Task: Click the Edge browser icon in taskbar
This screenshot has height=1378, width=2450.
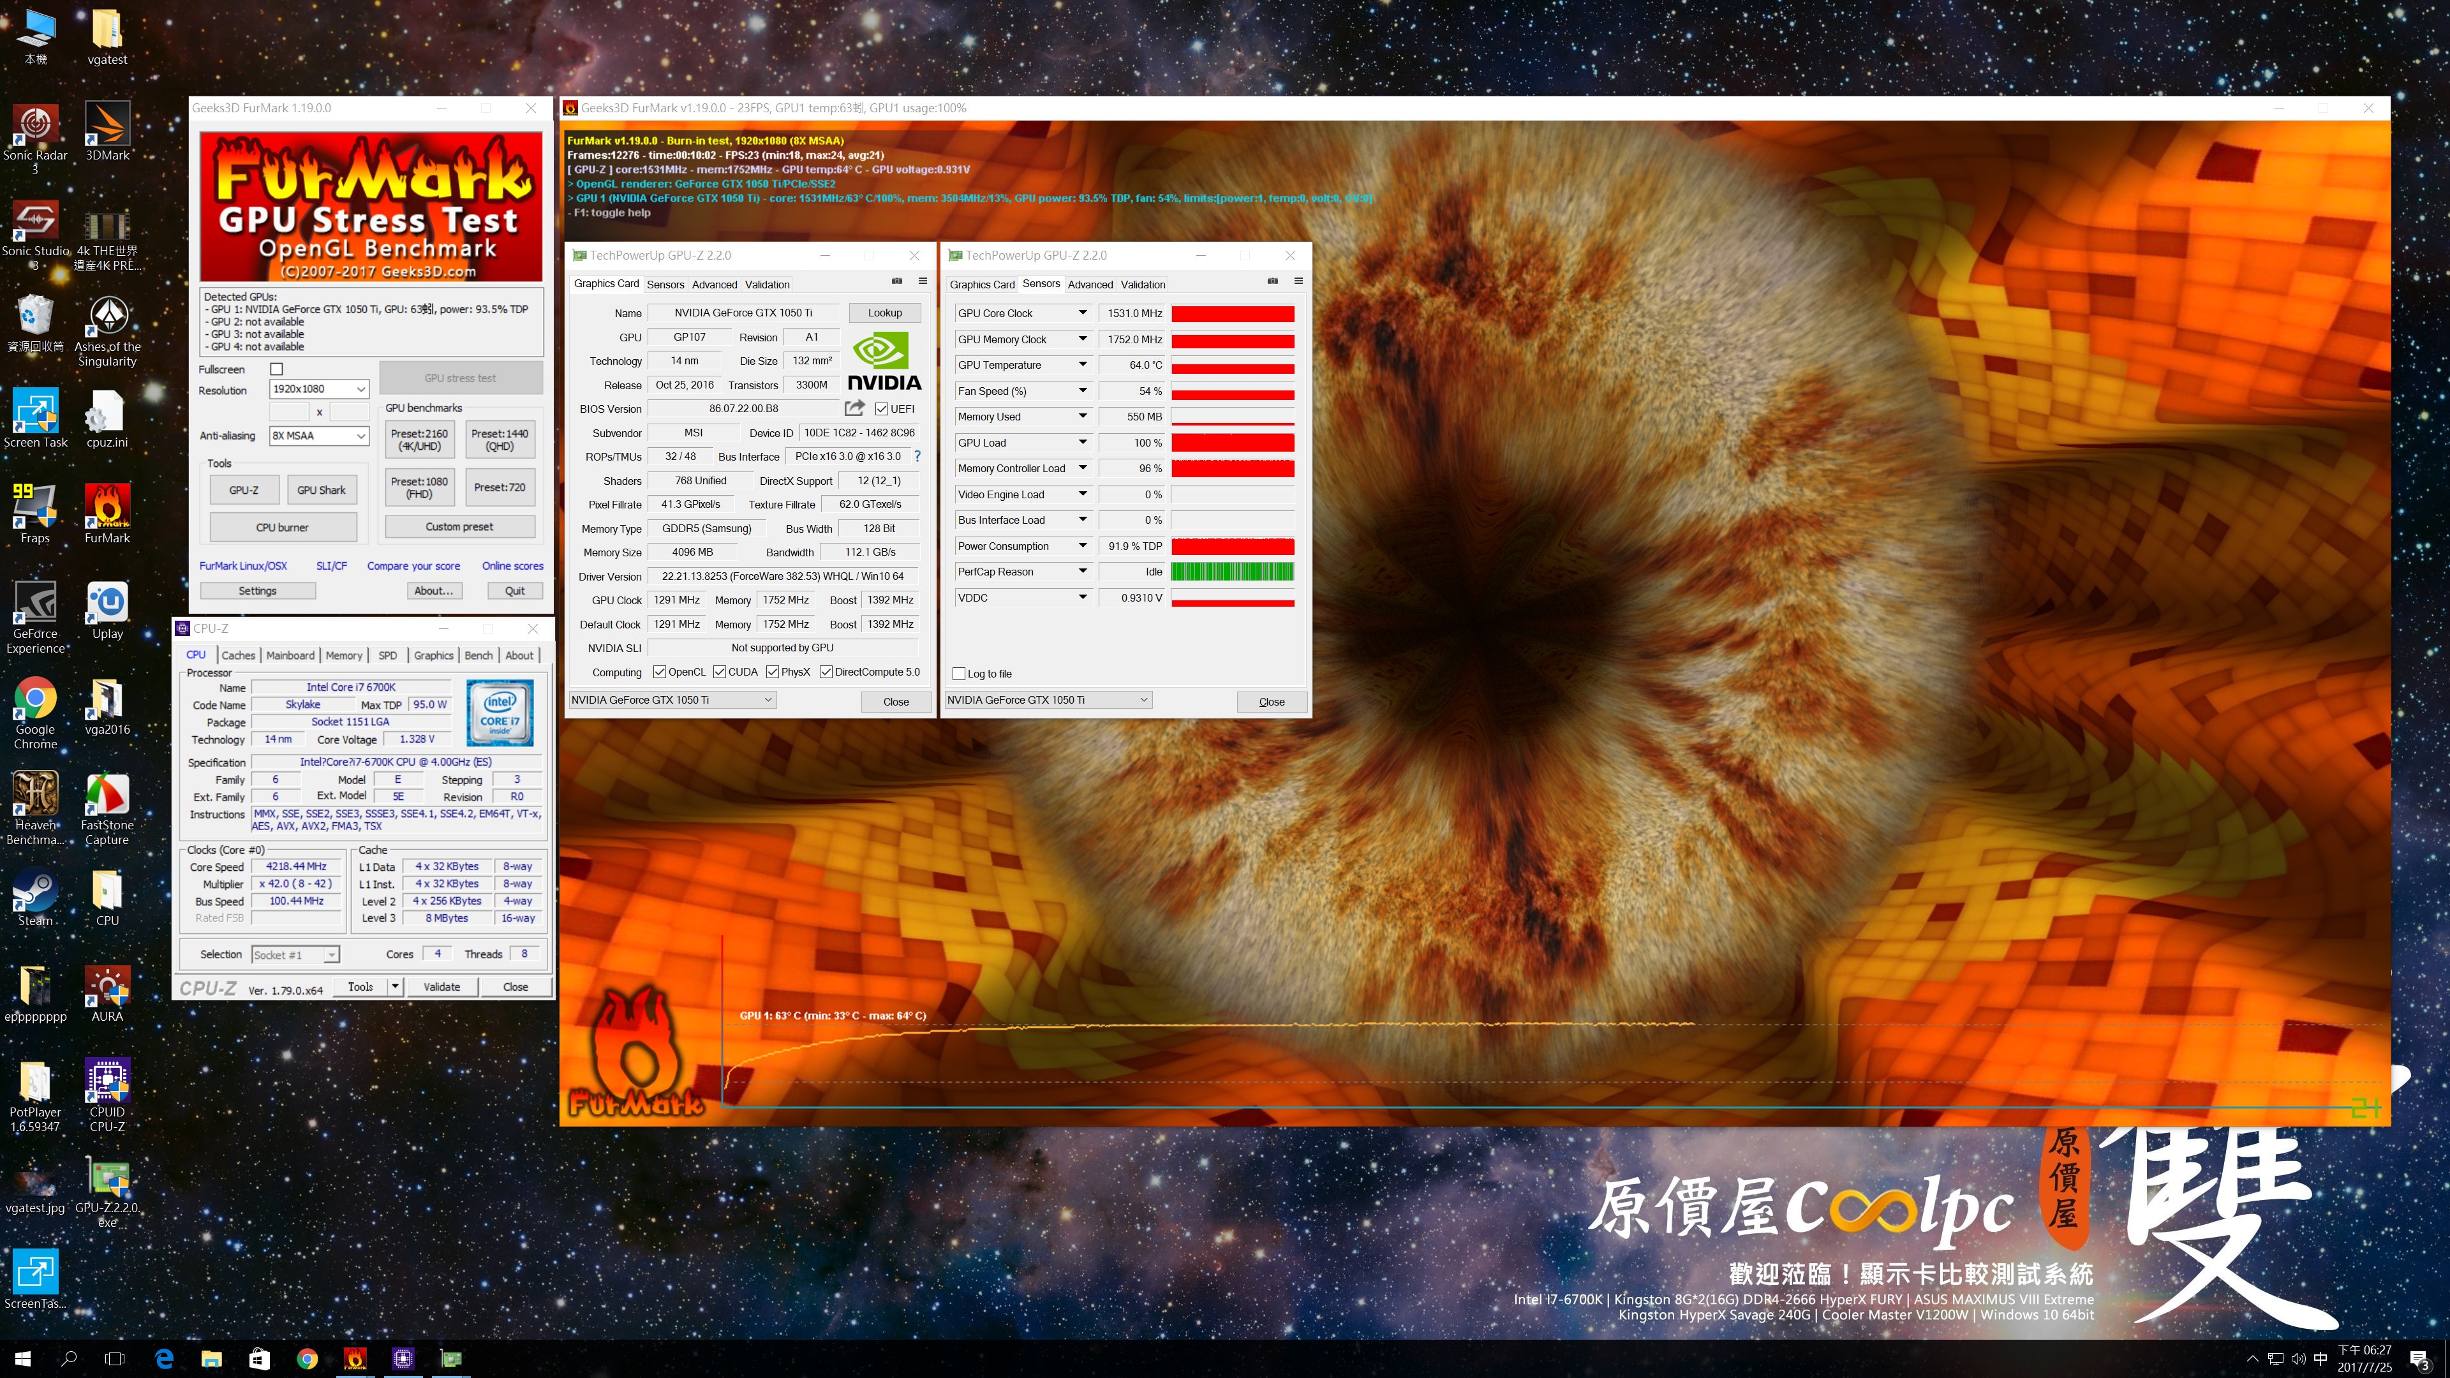Action: (163, 1358)
